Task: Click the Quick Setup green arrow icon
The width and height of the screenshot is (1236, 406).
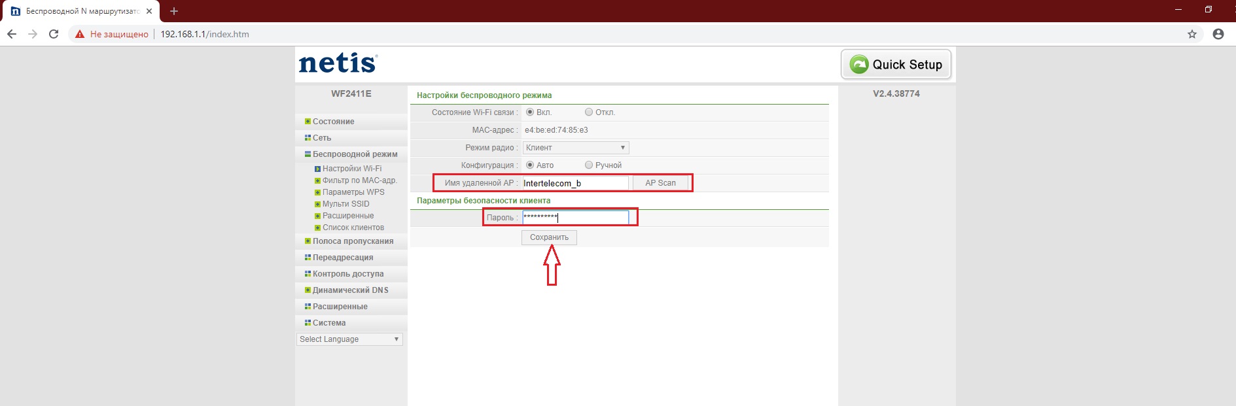Action: (859, 64)
